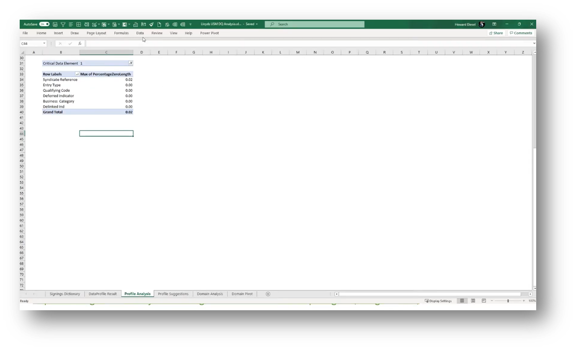Click the magnifier icon in the search box
The image size is (576, 350).
tap(272, 24)
